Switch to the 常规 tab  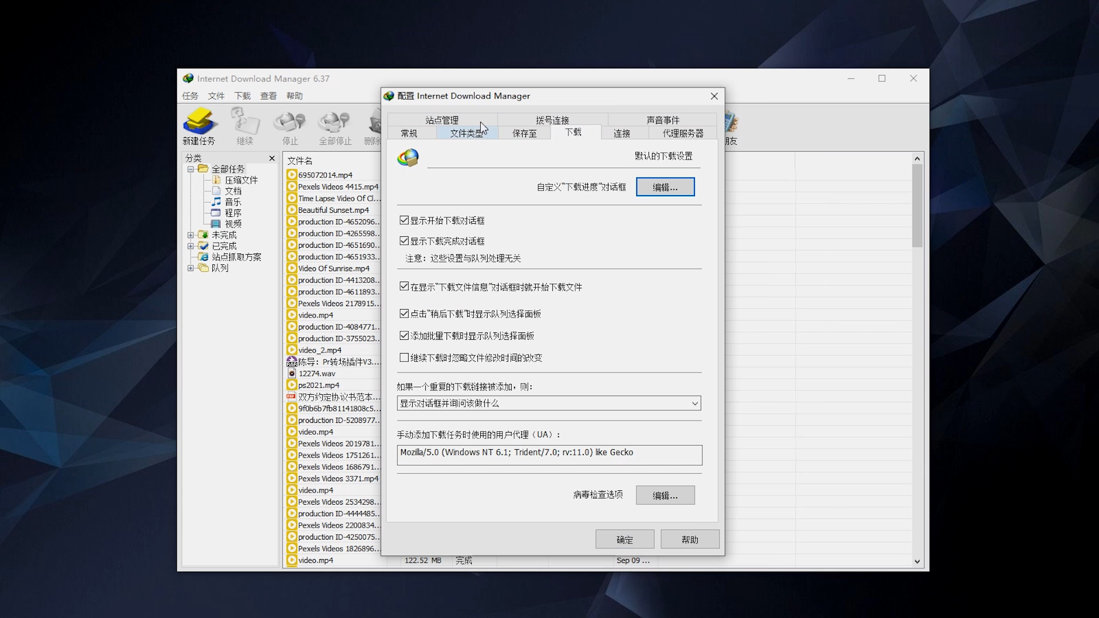click(409, 133)
